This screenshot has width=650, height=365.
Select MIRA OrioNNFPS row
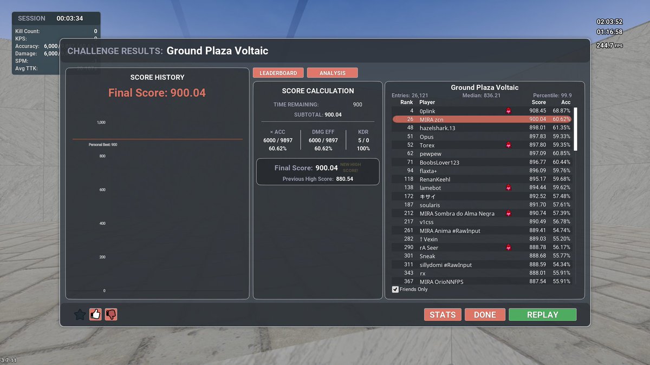click(482, 281)
